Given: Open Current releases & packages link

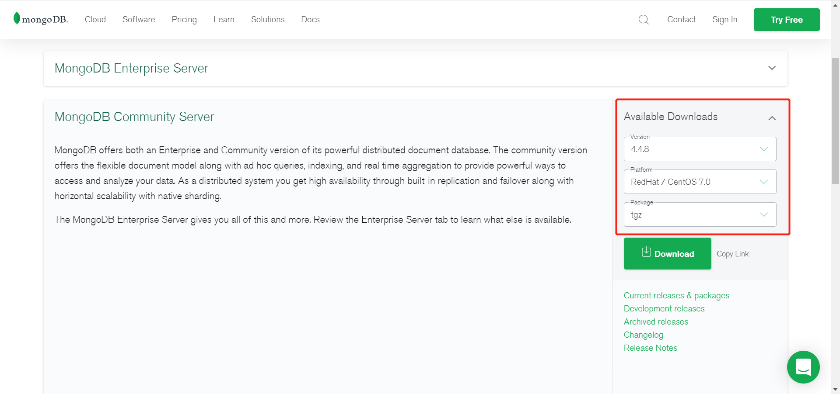Looking at the screenshot, I should [x=676, y=296].
